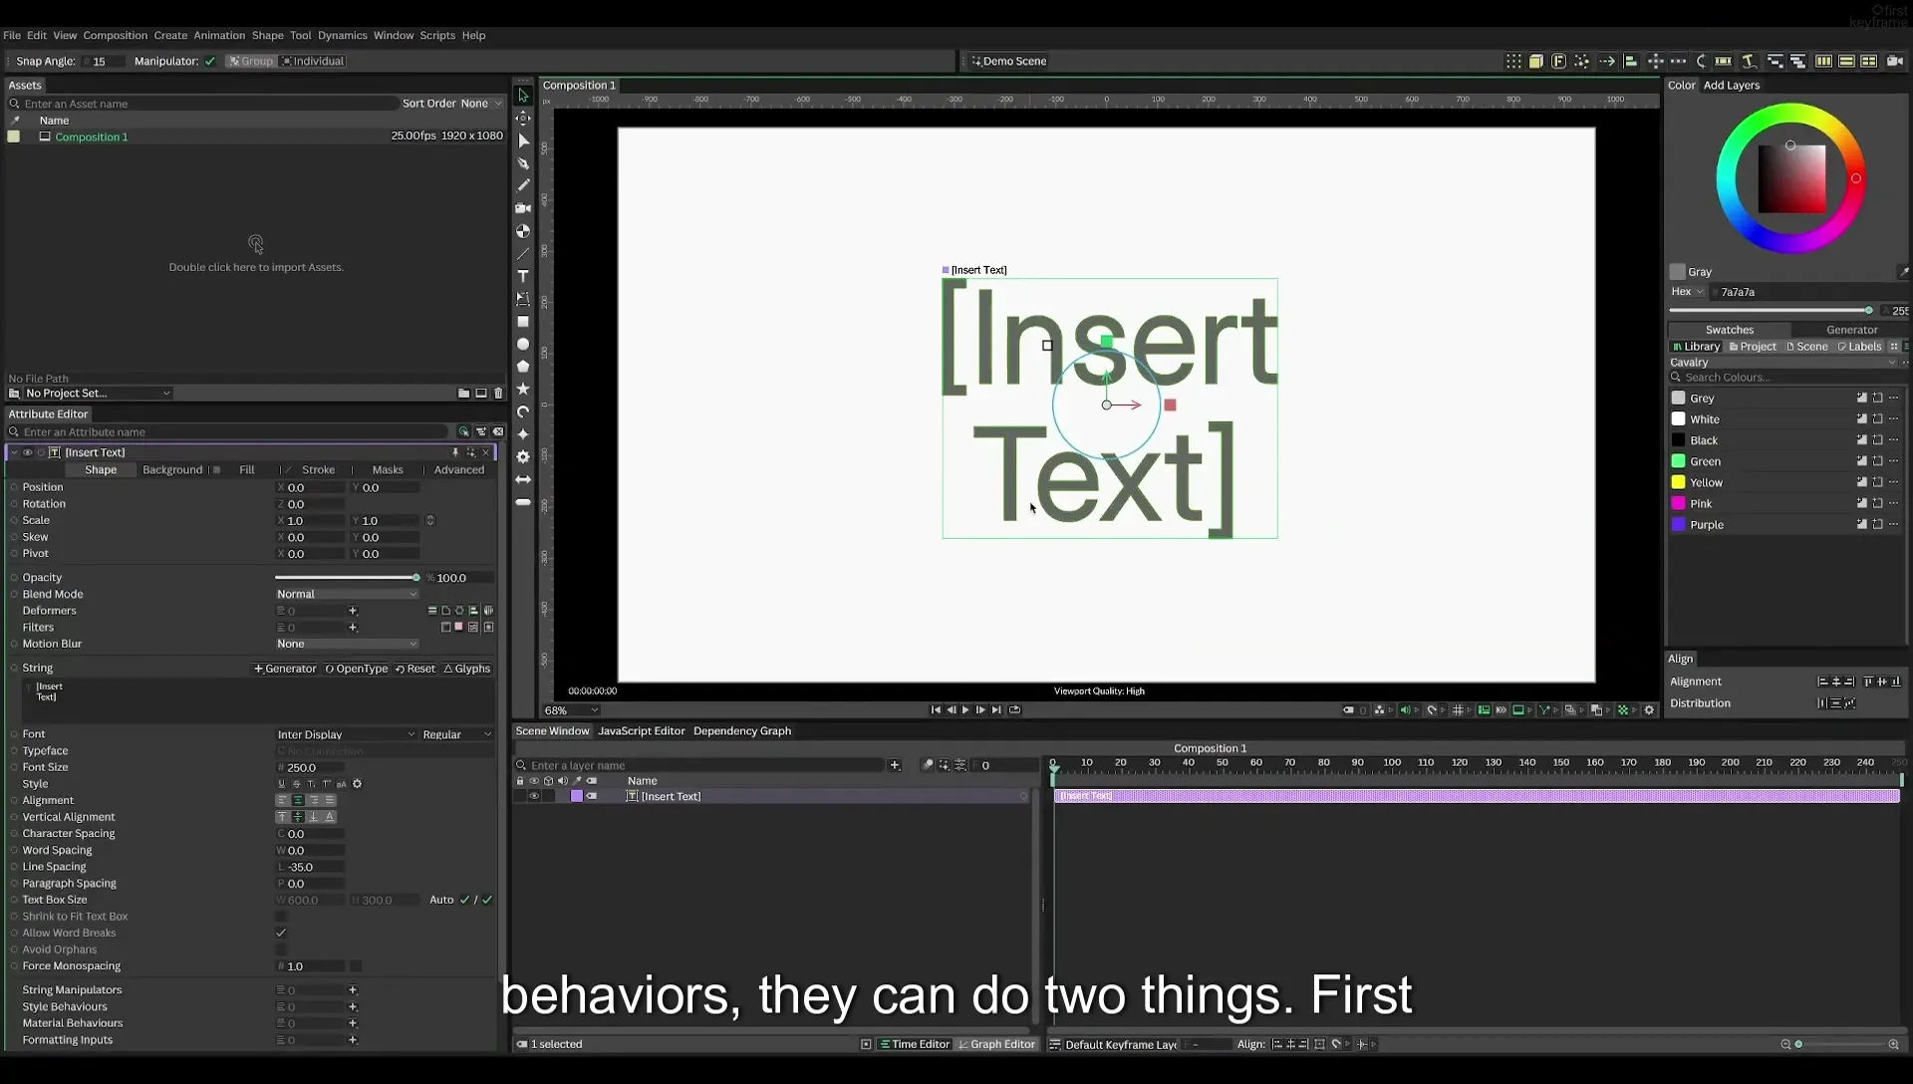Viewport: 1913px width, 1084px height.
Task: Switch to the JavaScript Editor tab
Action: click(x=641, y=731)
